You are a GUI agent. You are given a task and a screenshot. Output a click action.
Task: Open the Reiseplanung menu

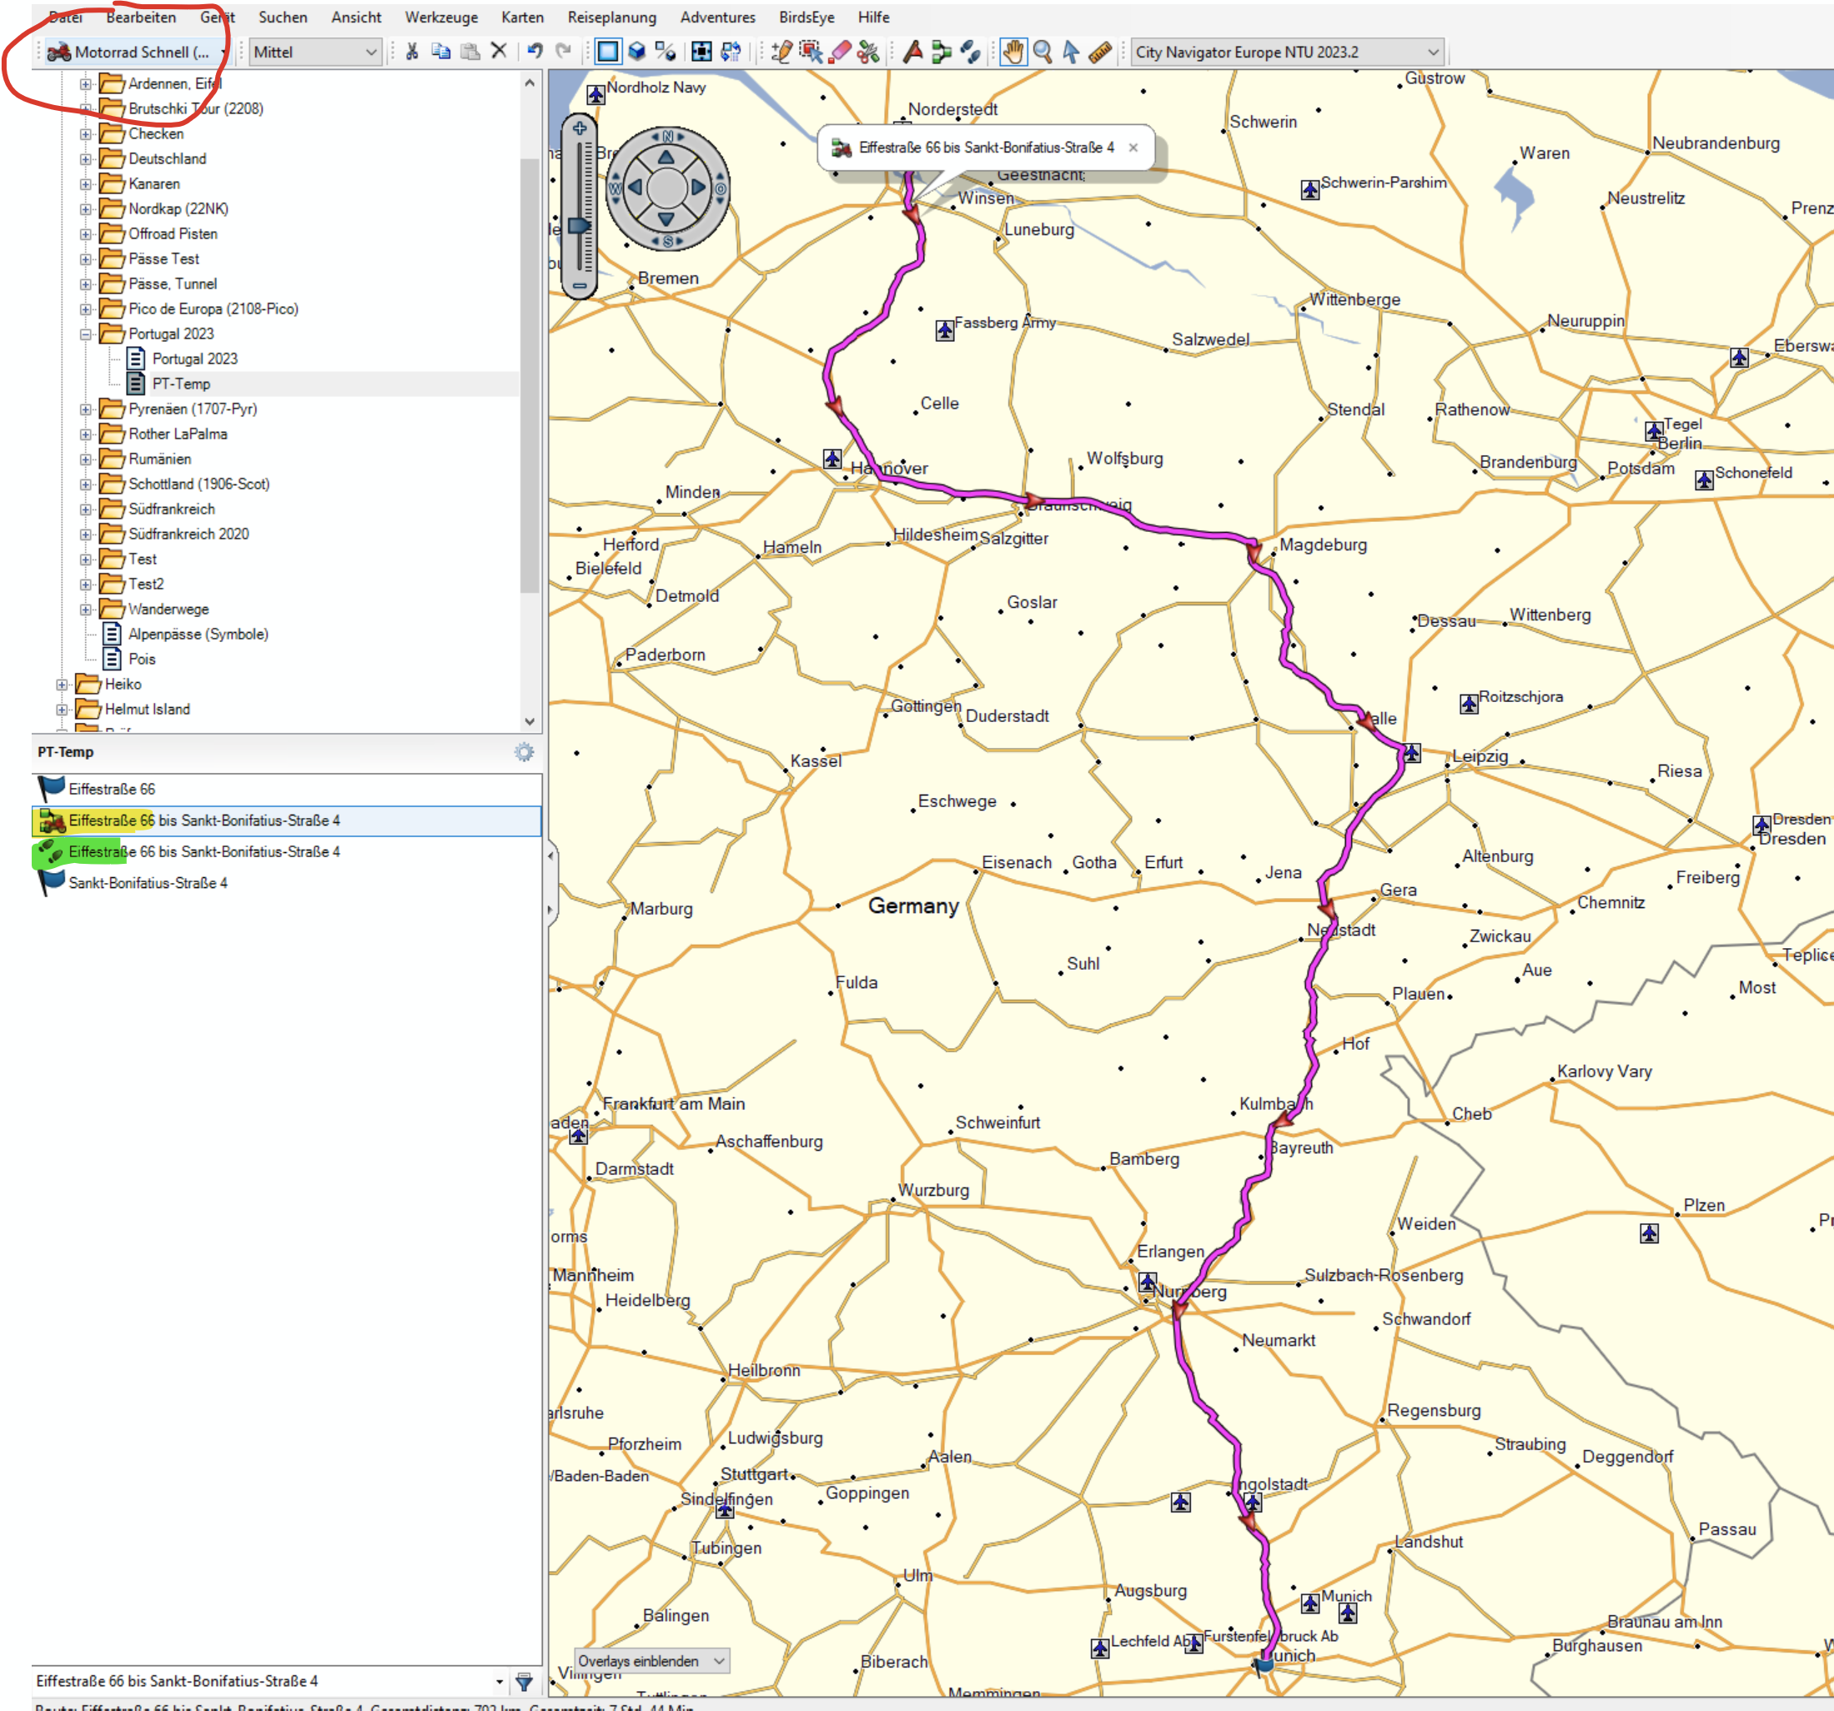coord(611,17)
